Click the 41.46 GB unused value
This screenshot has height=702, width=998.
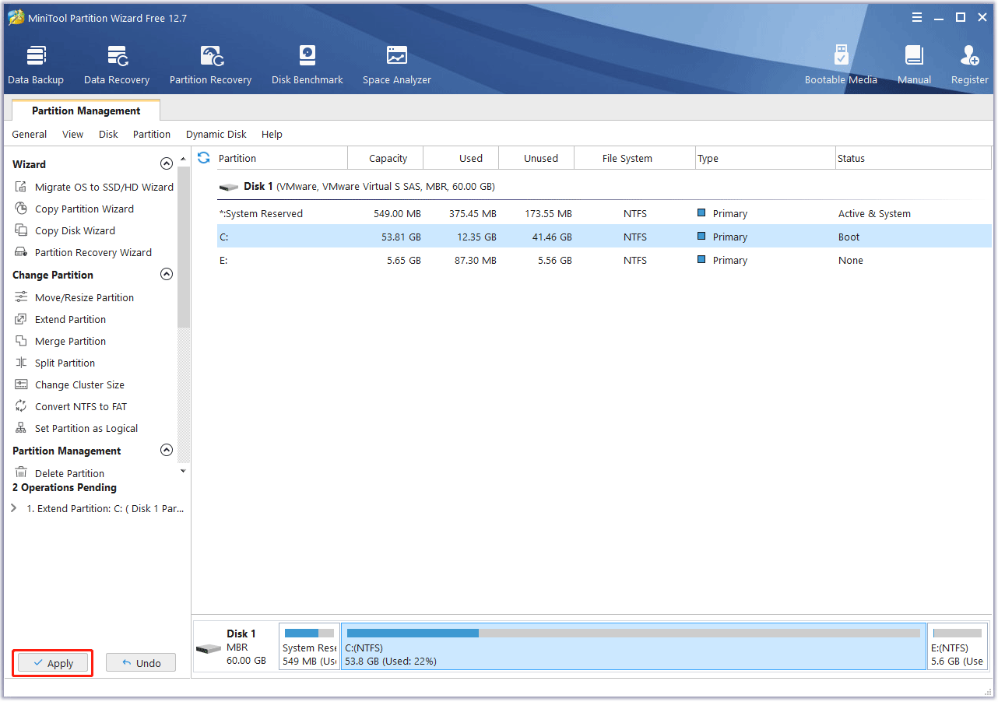pyautogui.click(x=552, y=237)
